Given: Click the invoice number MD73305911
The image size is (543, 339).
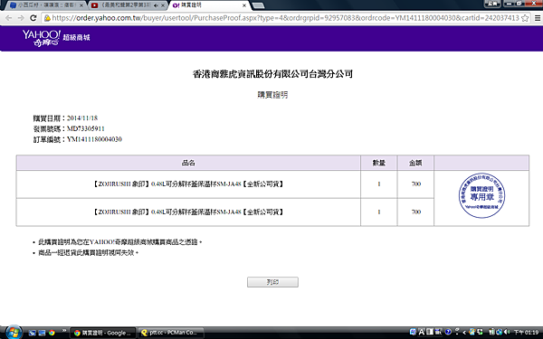Looking at the screenshot, I should [x=86, y=128].
